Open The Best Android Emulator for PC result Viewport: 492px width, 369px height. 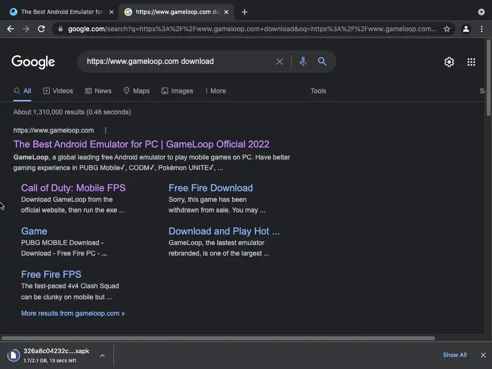pyautogui.click(x=141, y=144)
